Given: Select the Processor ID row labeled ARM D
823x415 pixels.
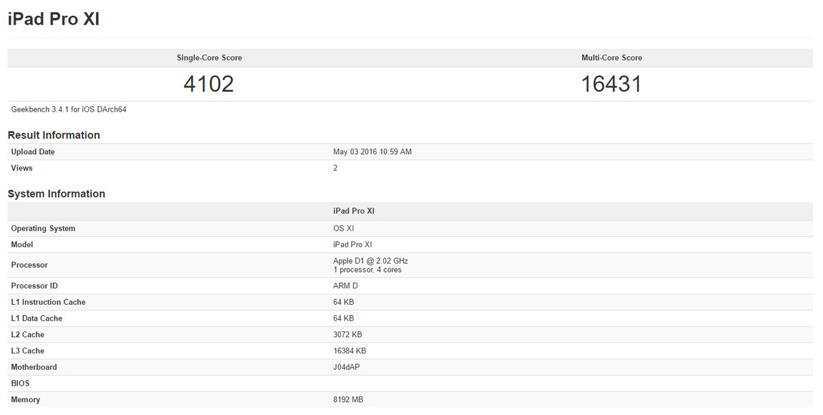Looking at the screenshot, I should click(x=344, y=286).
